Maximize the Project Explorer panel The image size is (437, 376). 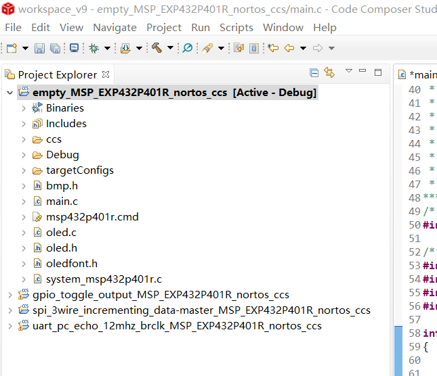[x=378, y=72]
